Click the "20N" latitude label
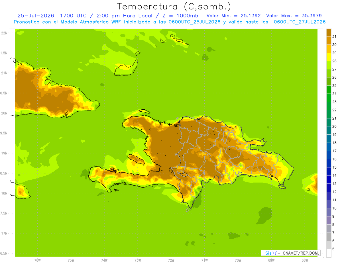Screen dimensions: 342x264 point(4,113)
